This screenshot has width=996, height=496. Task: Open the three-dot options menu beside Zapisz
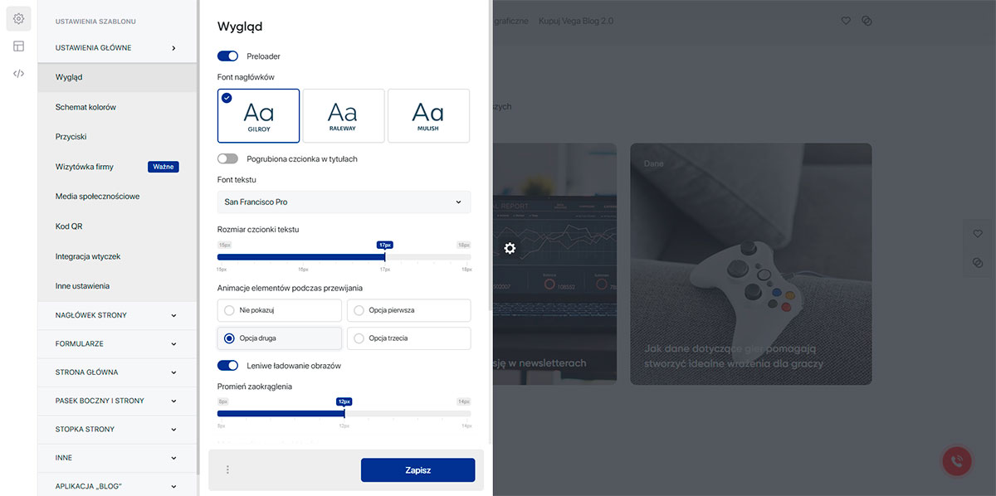point(227,469)
